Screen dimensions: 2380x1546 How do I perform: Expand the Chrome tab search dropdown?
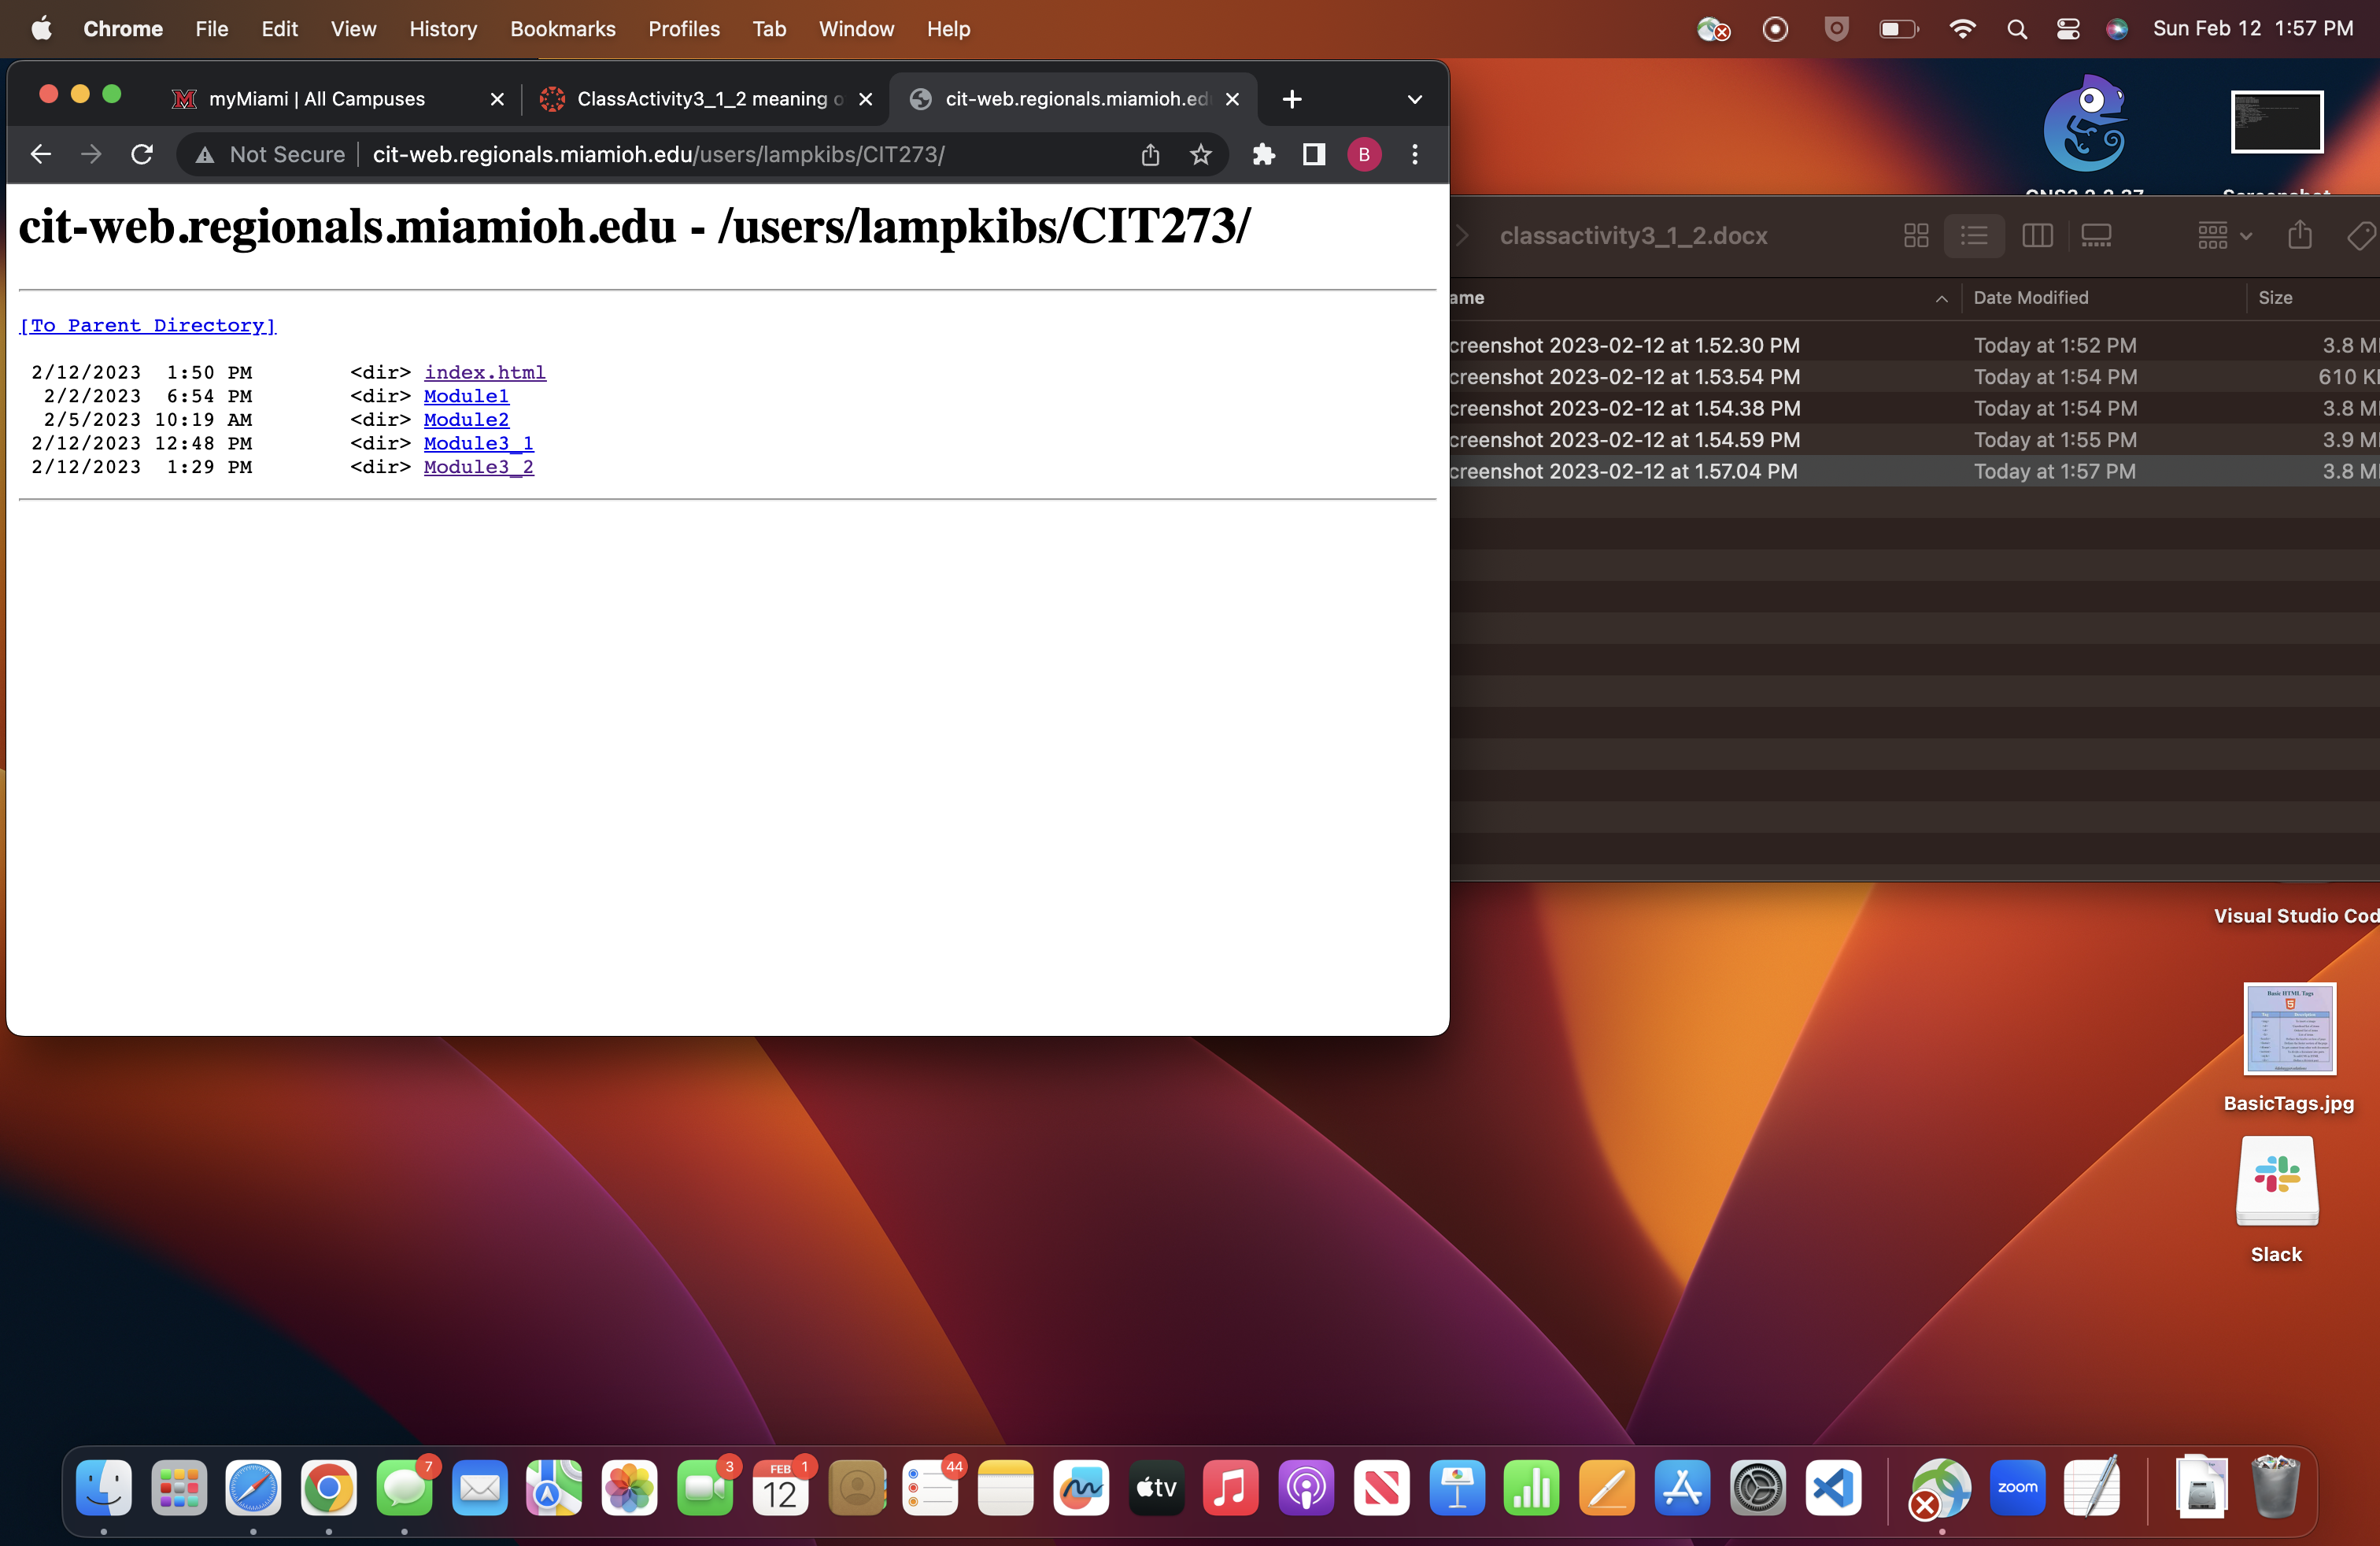(1414, 99)
